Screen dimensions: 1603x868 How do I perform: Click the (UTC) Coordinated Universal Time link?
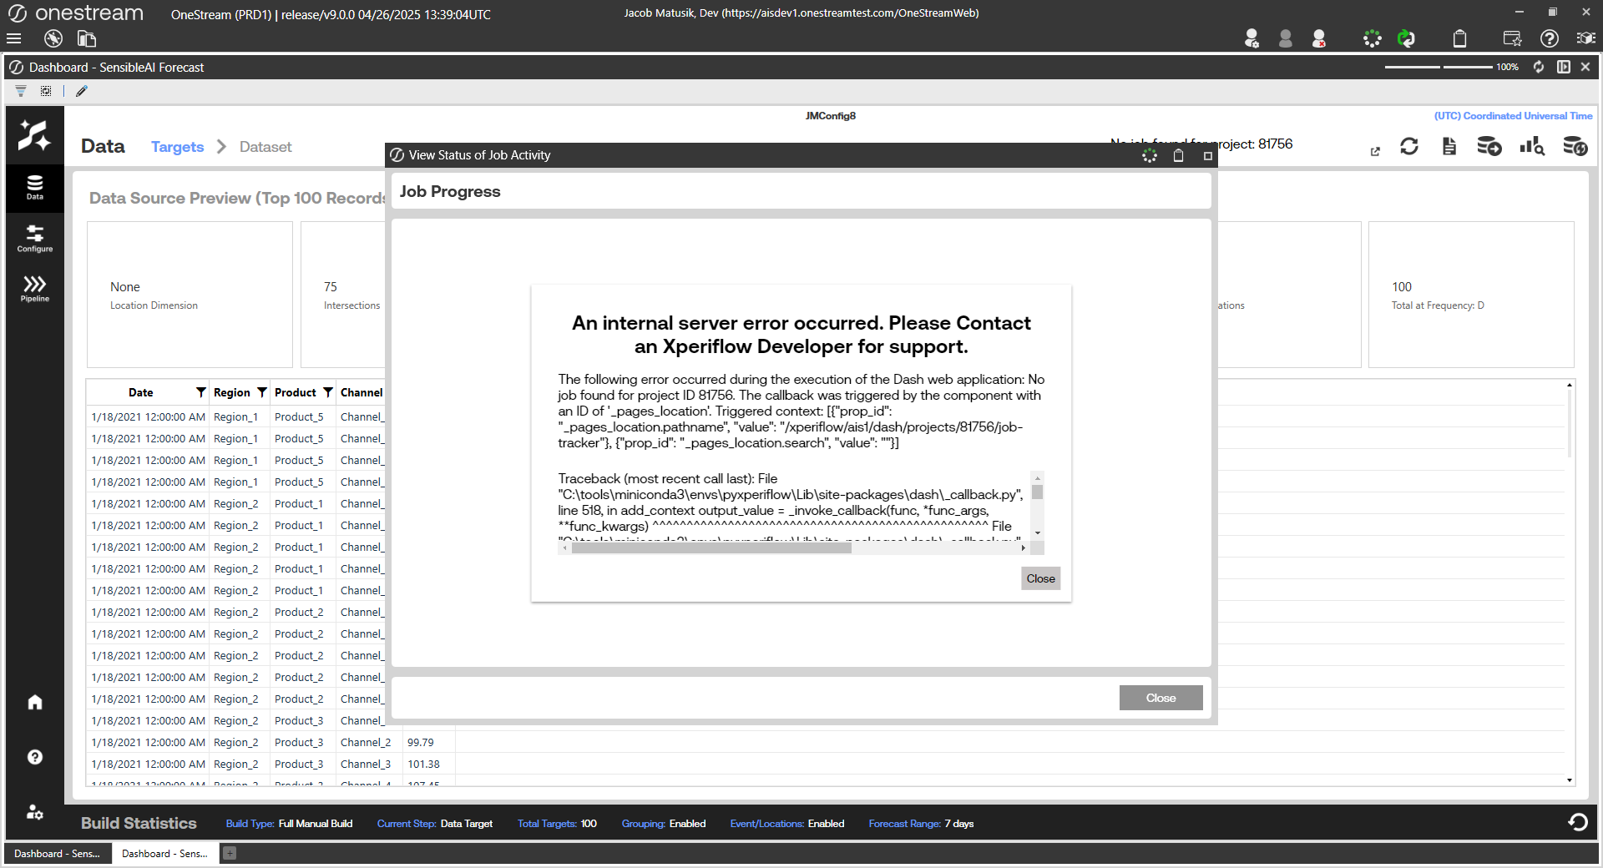point(1513,116)
